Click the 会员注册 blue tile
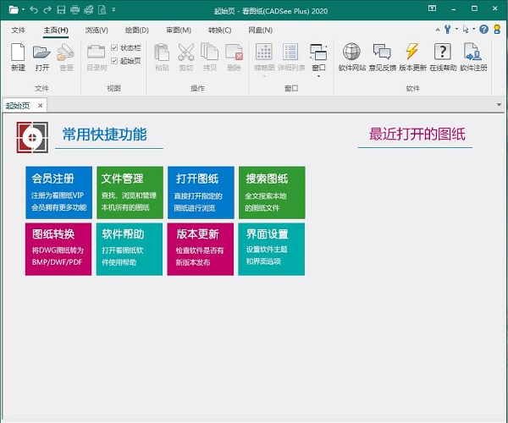Viewport: 508px width, 423px height. [x=58, y=192]
